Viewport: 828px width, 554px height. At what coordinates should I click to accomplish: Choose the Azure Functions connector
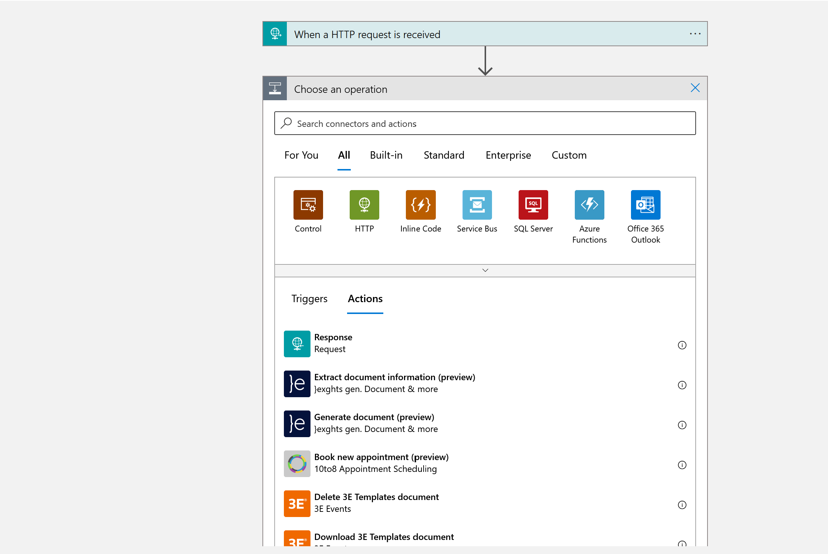[x=589, y=205]
